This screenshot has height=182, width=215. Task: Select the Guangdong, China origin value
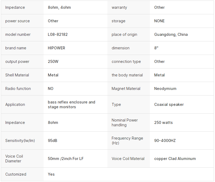coord(171,34)
